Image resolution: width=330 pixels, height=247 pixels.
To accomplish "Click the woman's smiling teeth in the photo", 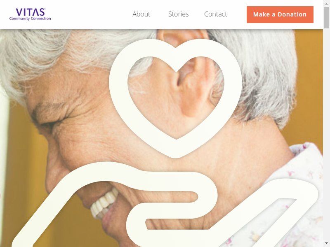I will (x=104, y=203).
